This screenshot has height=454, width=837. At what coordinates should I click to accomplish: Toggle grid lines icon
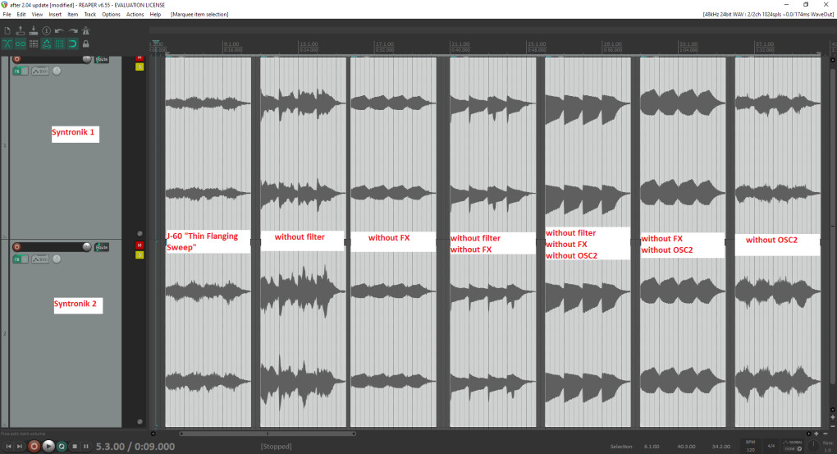(x=60, y=44)
